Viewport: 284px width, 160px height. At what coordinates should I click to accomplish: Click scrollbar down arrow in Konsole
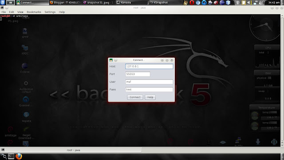pyautogui.click(x=282, y=145)
